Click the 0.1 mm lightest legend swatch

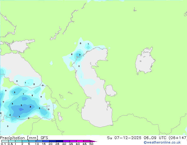(5, 141)
